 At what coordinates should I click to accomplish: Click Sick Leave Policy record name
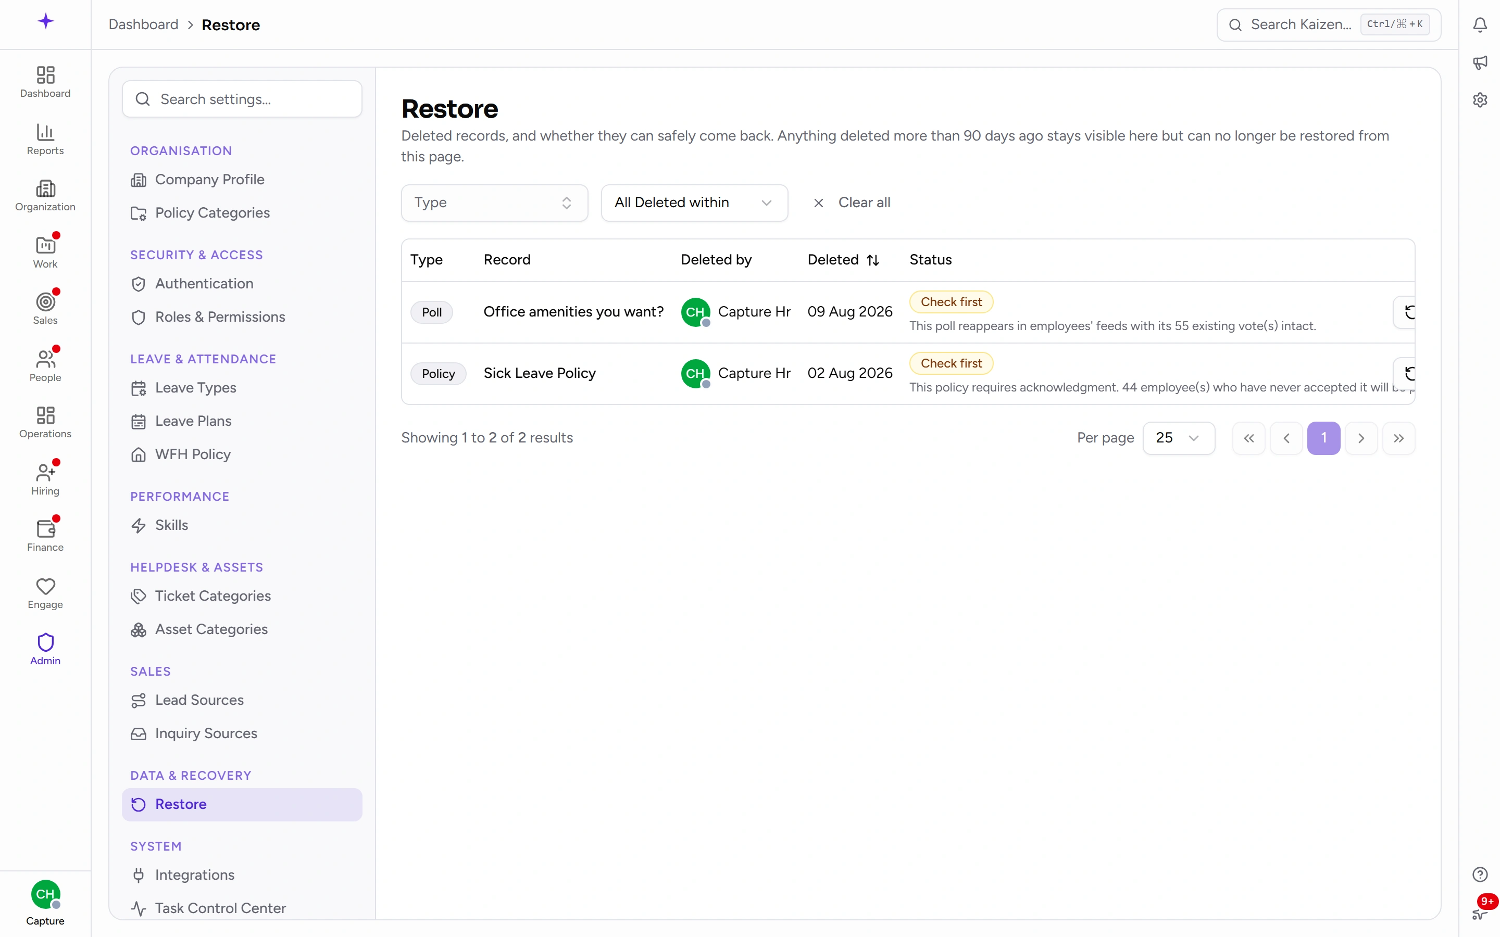[x=539, y=373]
